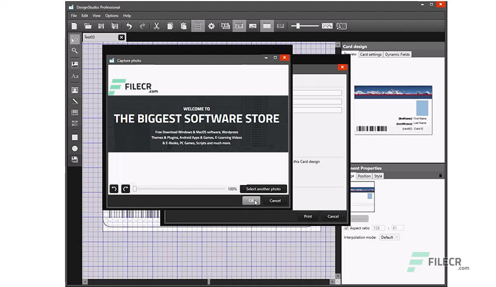Click the element image thumbnail in properties

point(363,197)
